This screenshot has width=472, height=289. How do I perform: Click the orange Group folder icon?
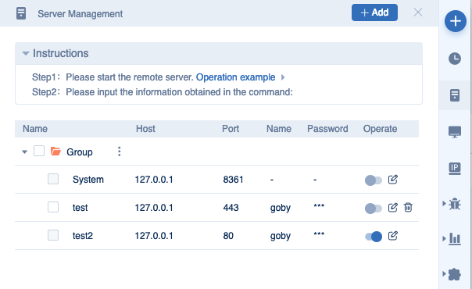point(55,151)
